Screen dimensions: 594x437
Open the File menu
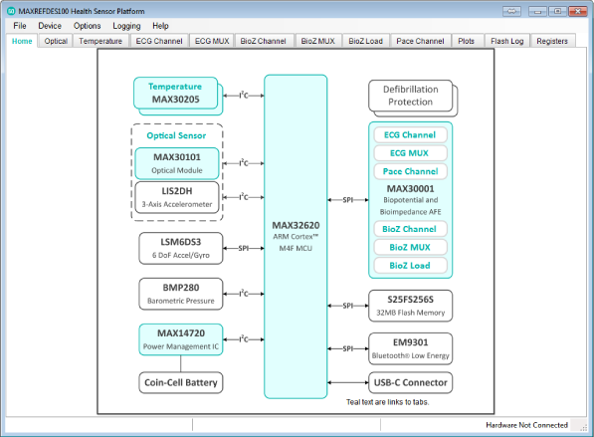point(20,26)
